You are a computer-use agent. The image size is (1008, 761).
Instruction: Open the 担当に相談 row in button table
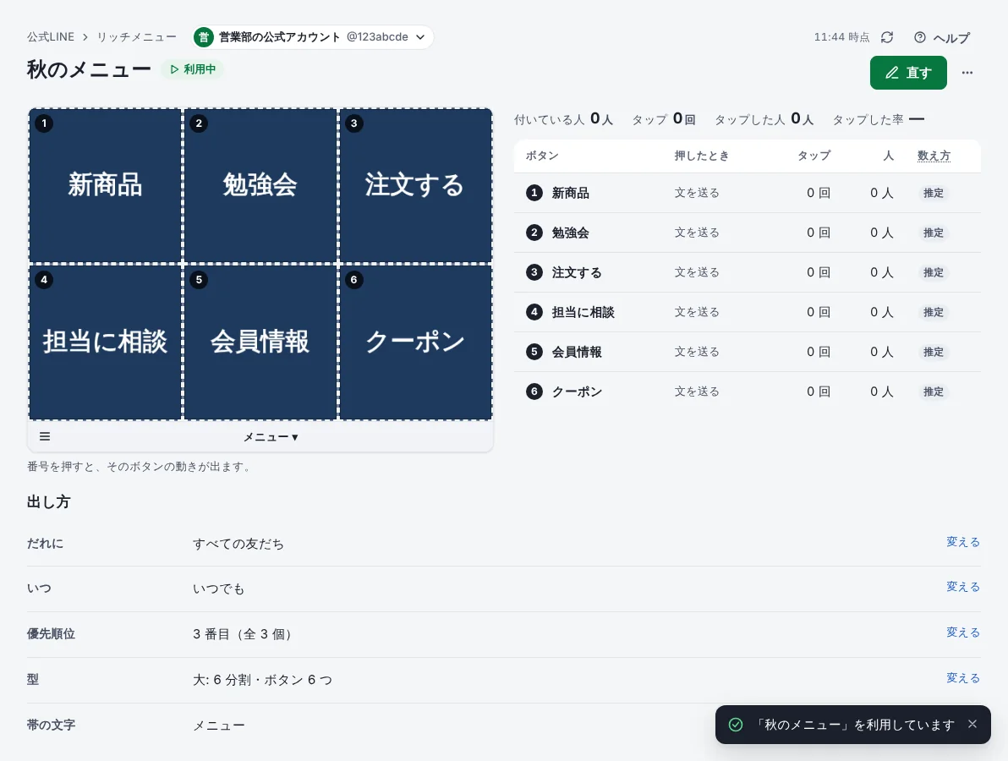point(747,312)
